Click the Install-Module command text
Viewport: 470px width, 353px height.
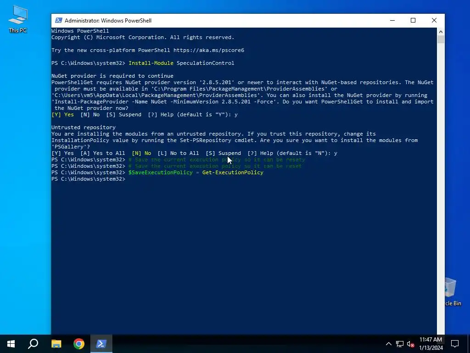pyautogui.click(x=151, y=63)
